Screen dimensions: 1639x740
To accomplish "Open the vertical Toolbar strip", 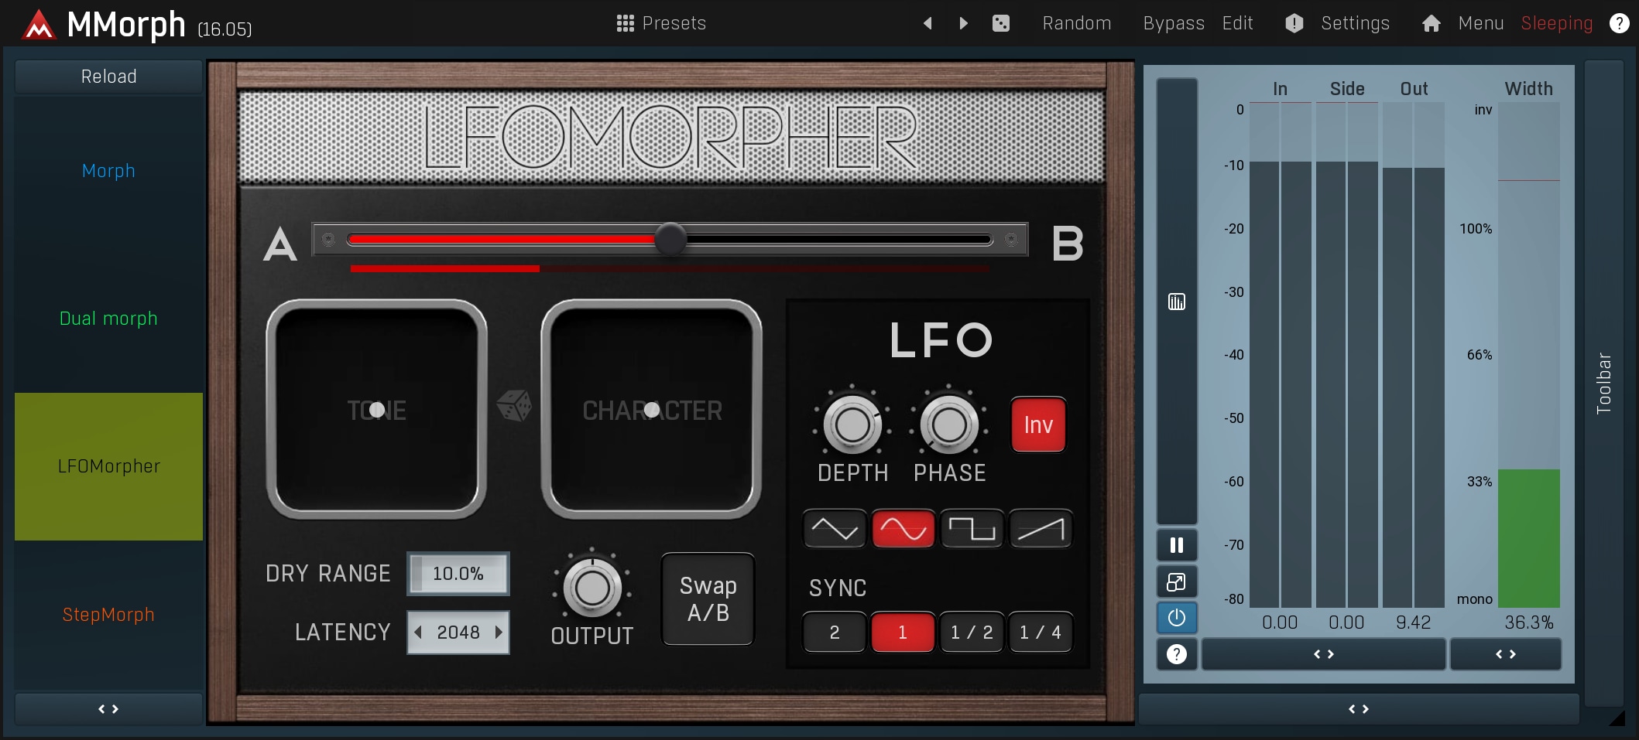I will coord(1603,384).
